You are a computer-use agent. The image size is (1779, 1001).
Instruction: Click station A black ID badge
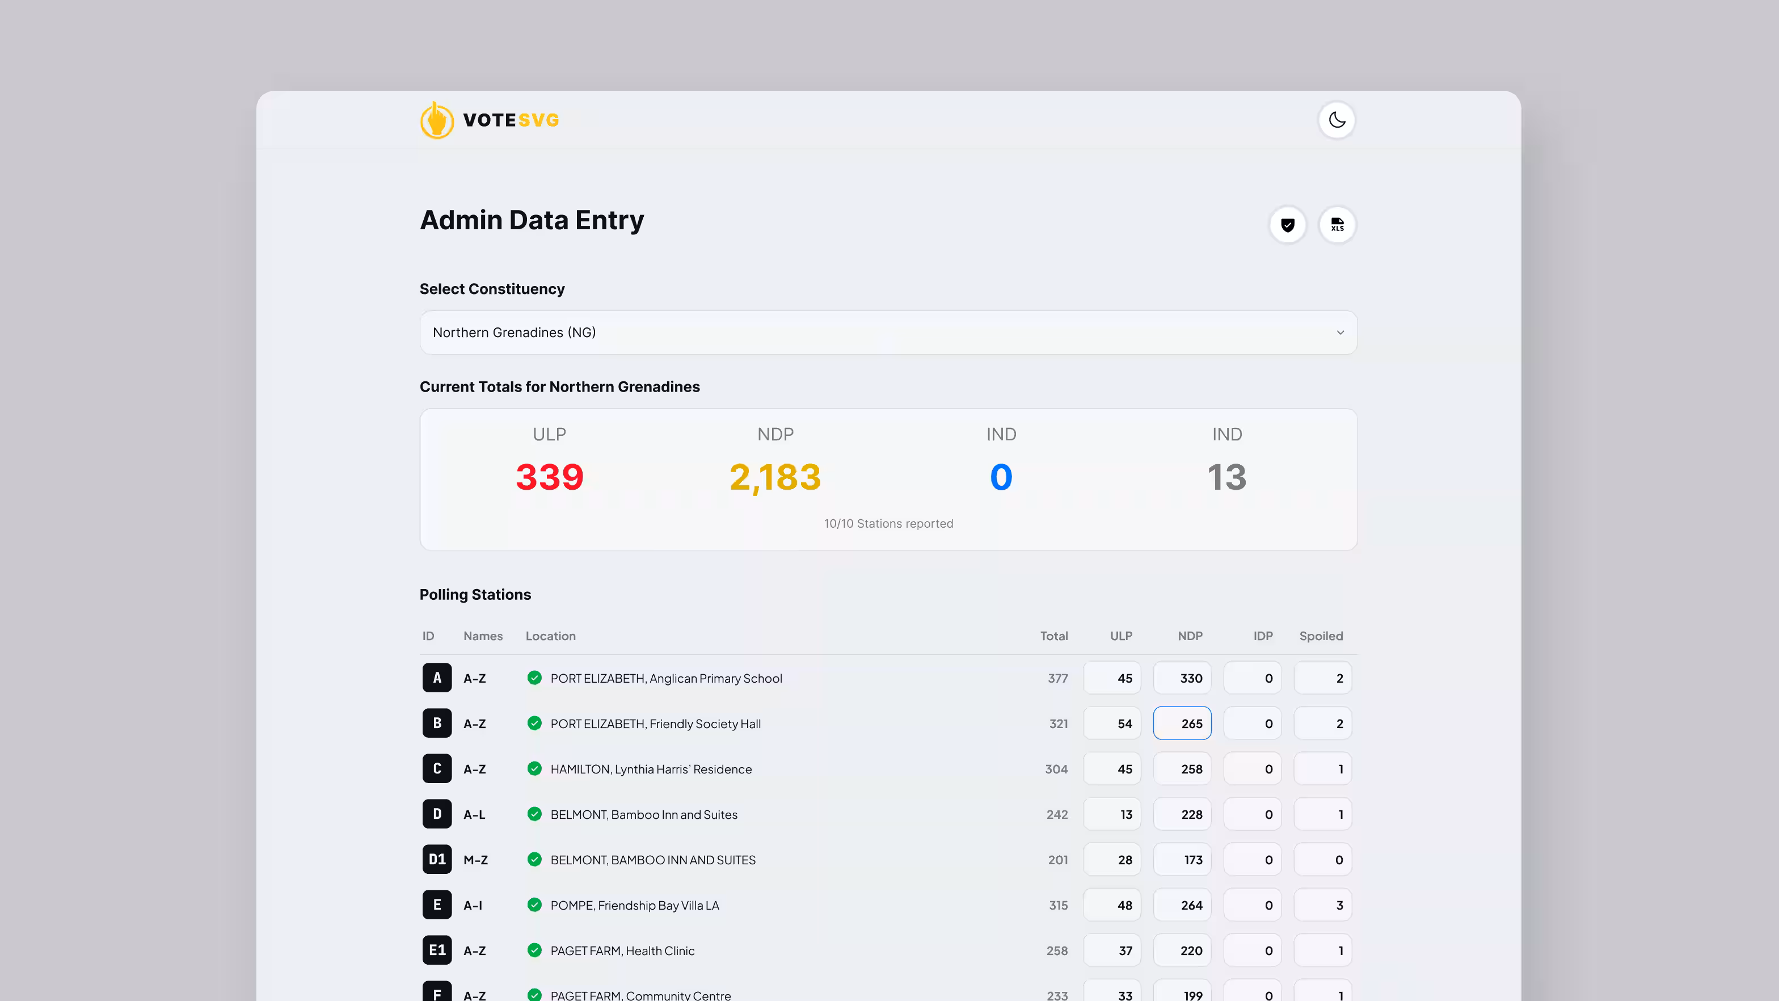coord(436,678)
